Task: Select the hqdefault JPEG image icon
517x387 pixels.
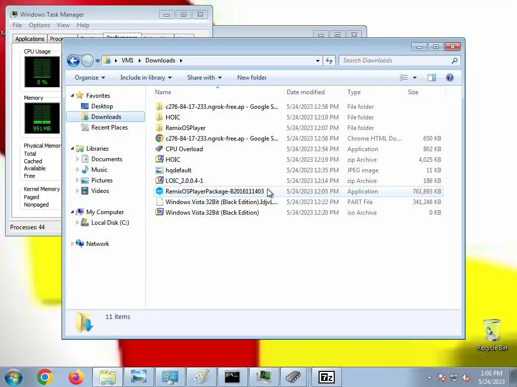Action: (159, 170)
